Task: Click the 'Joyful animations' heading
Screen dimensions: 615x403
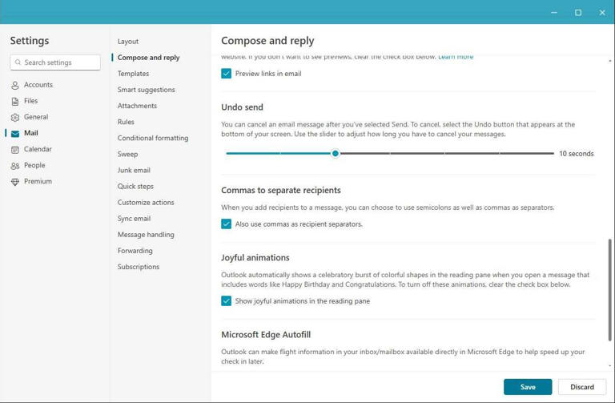Action: click(255, 257)
